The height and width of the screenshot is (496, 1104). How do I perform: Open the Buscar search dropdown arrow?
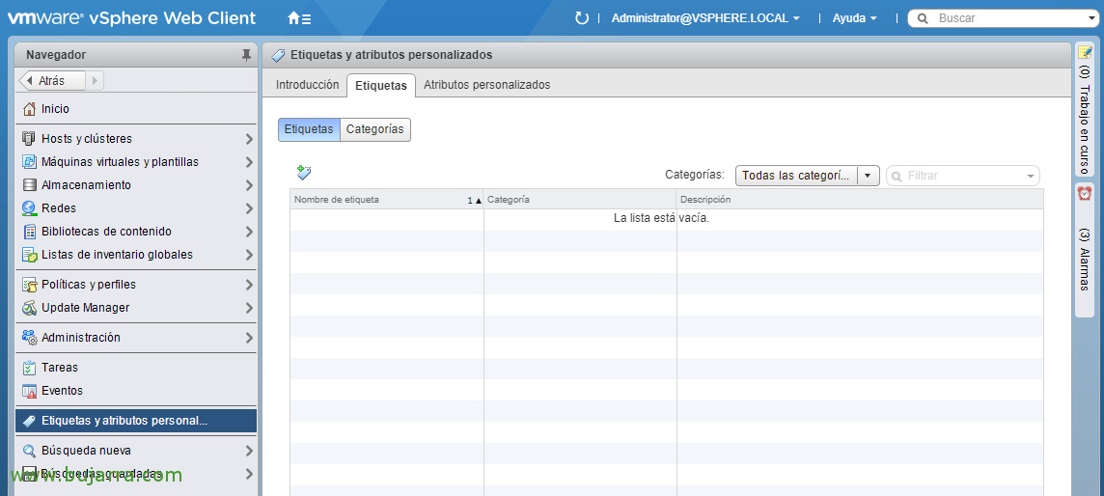coord(1091,19)
